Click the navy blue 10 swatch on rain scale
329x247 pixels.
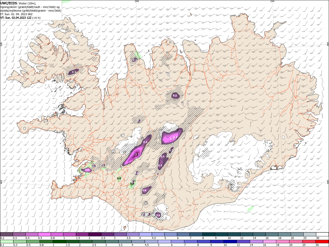(x=230, y=242)
